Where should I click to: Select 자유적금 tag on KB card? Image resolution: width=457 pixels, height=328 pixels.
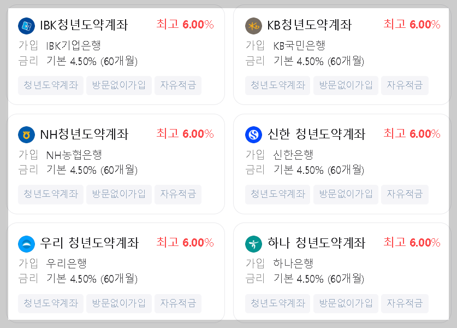point(405,85)
